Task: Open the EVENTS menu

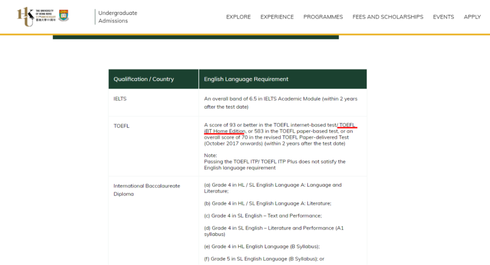Action: tap(443, 17)
